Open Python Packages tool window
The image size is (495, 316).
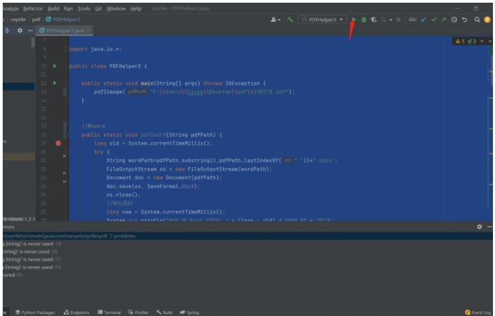click(35, 312)
